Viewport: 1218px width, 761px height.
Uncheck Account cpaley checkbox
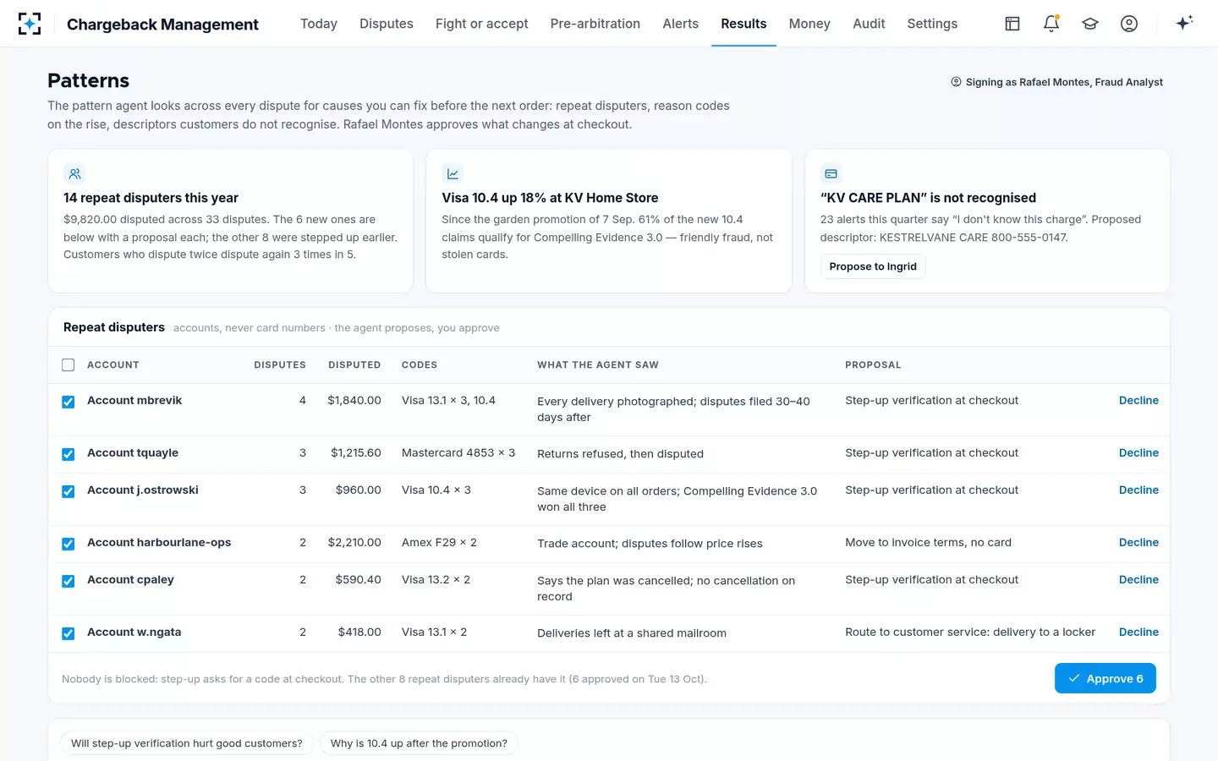[x=69, y=582]
